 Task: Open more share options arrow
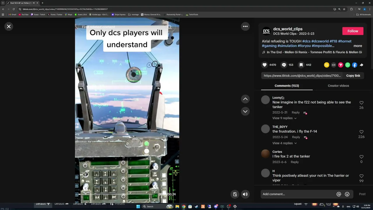tap(362, 65)
